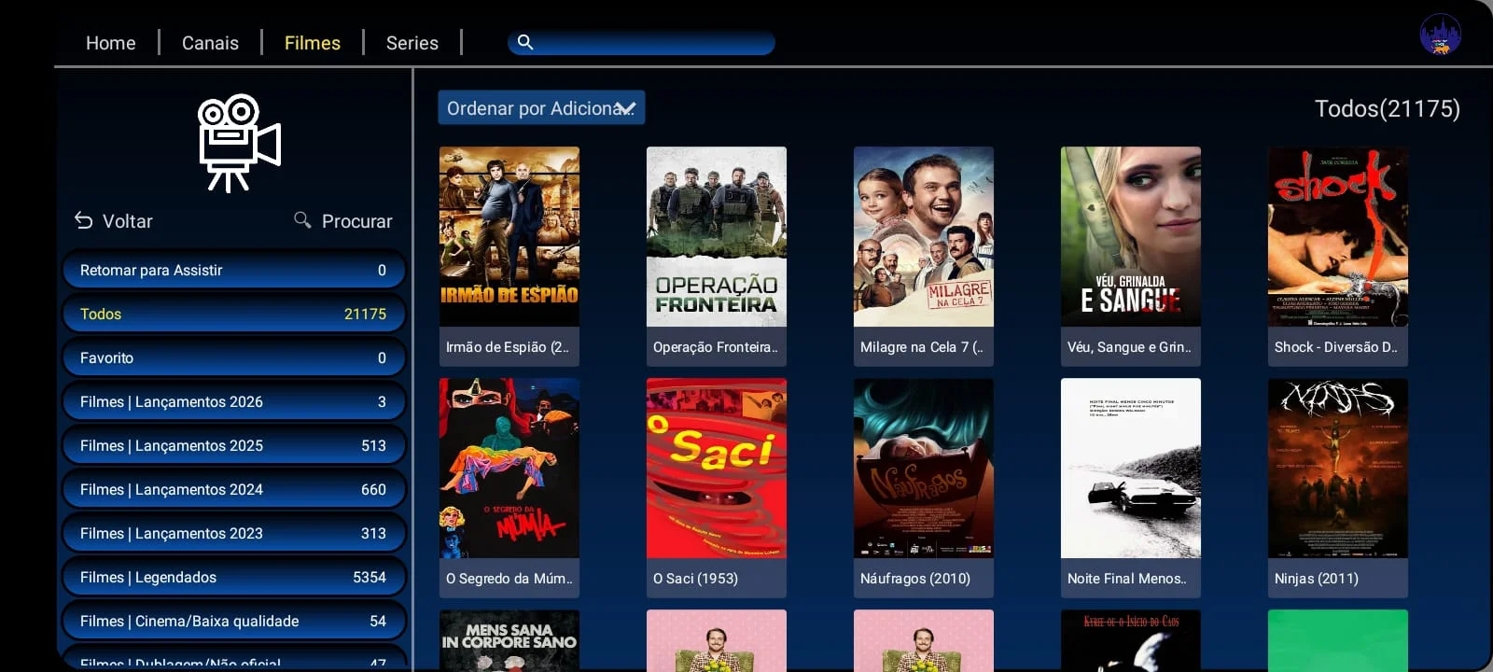Open the Ordenar por Adicionado dropdown
Screen dimensions: 1493x672
point(541,108)
